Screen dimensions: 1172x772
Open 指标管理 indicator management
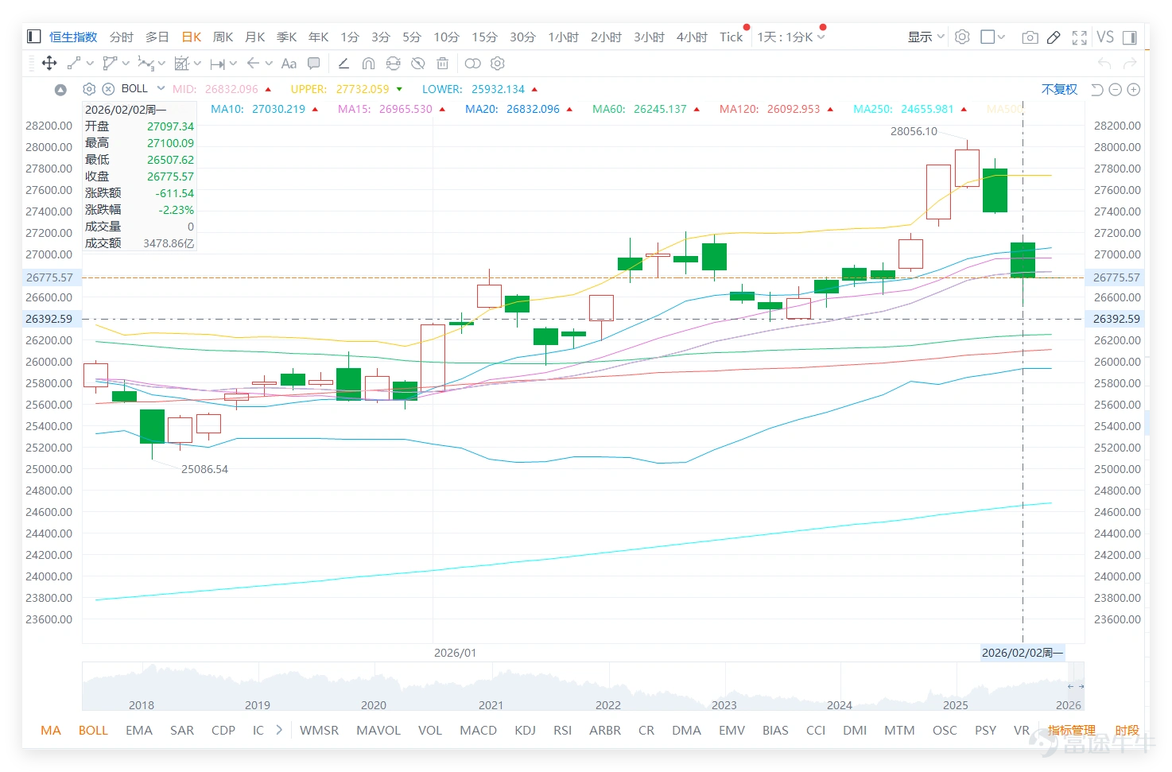(1072, 730)
